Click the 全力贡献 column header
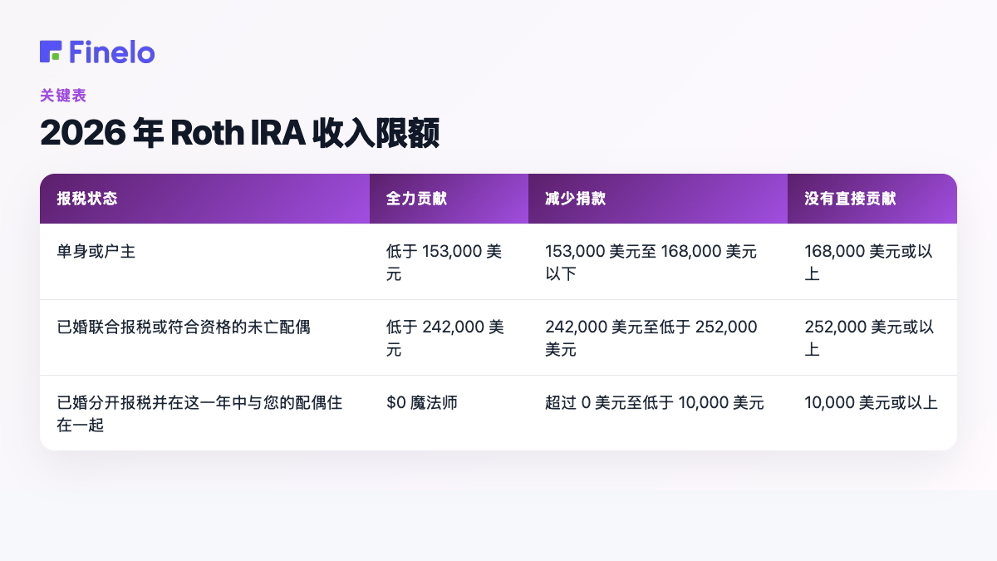Viewport: 997px width, 561px height. (449, 199)
